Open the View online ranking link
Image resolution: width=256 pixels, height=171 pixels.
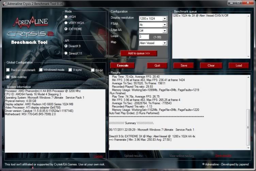click(181, 156)
